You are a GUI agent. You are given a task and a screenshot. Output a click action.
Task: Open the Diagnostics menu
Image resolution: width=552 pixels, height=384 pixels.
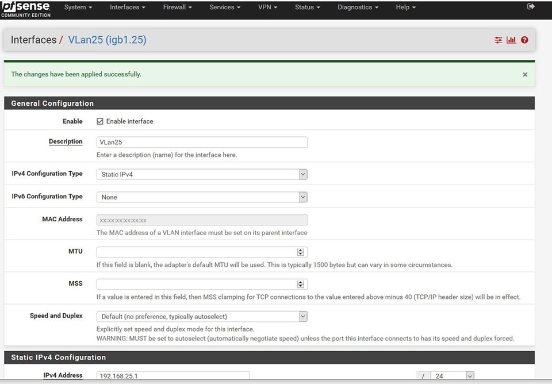tap(358, 7)
